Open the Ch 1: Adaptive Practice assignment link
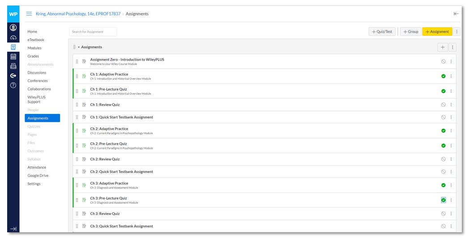Image resolution: width=468 pixels, height=239 pixels. coord(109,74)
